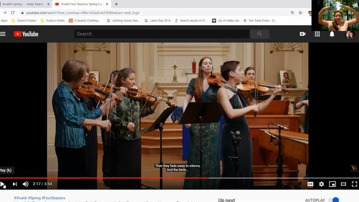Image resolution: width=359 pixels, height=202 pixels.
Task: Open the zoom magnifier in address bar
Action: [x=292, y=13]
